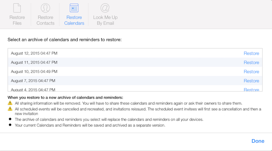
Task: Click the Done button
Action: 258,141
